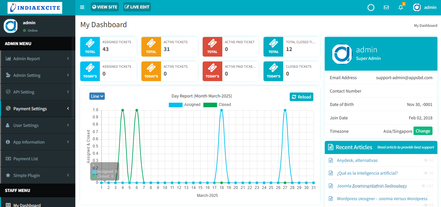The image size is (441, 207).
Task: Click the circle status icon in header
Action: 371,8
